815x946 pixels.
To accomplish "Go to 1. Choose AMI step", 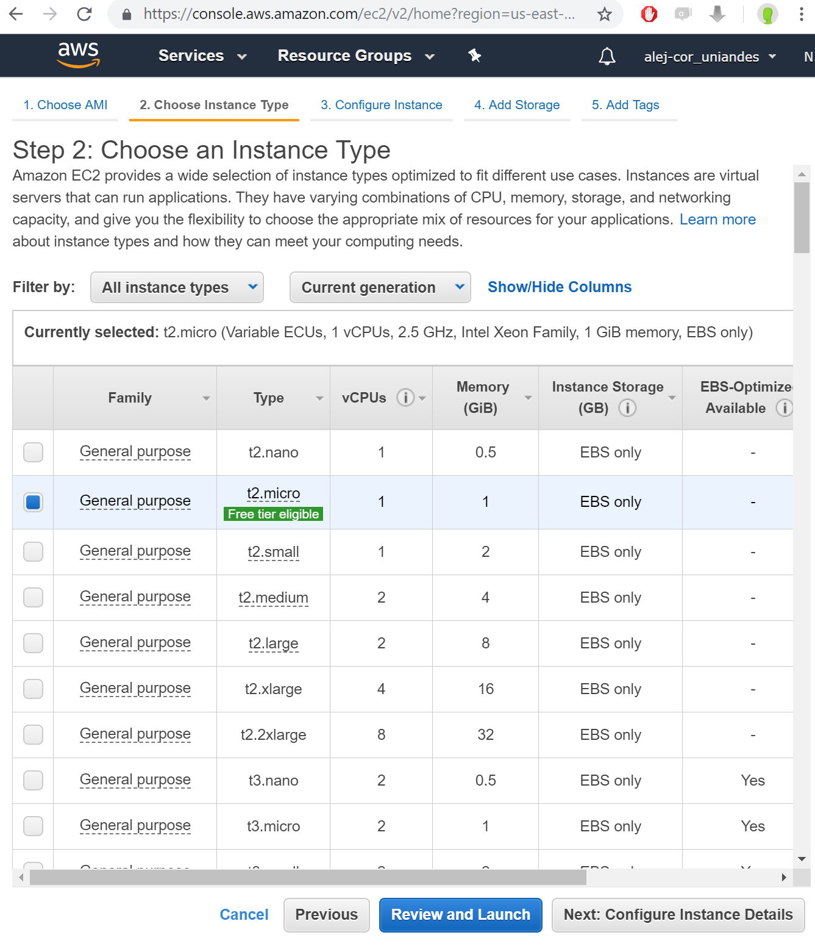I will (65, 105).
